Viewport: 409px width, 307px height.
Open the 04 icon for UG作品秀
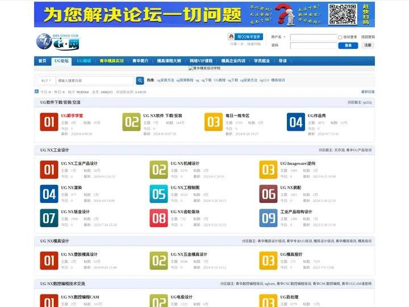tap(296, 122)
